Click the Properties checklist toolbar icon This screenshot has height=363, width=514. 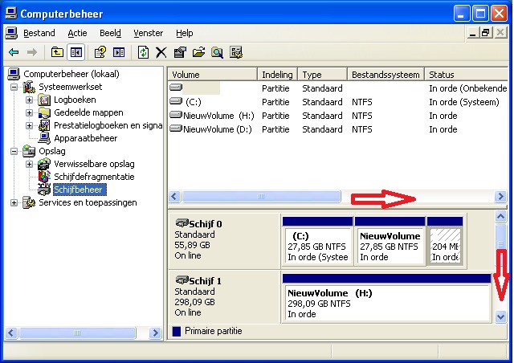click(180, 52)
